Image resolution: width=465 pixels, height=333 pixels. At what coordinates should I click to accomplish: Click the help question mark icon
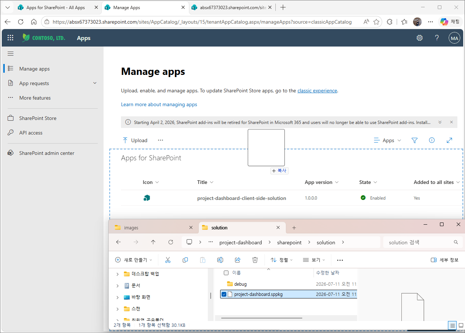tap(437, 38)
